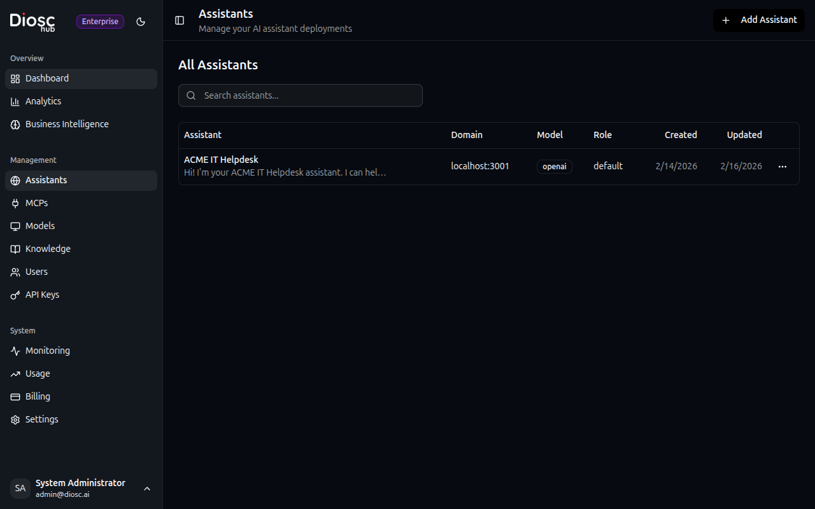The height and width of the screenshot is (509, 815).
Task: Click the Business Intelligence sidebar entry
Action: point(66,123)
